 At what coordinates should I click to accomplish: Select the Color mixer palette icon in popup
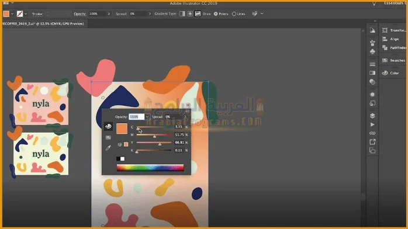click(x=108, y=127)
